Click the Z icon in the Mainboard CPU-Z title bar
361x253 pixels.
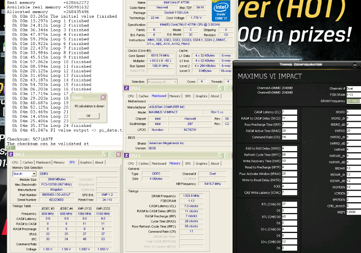(126, 88)
